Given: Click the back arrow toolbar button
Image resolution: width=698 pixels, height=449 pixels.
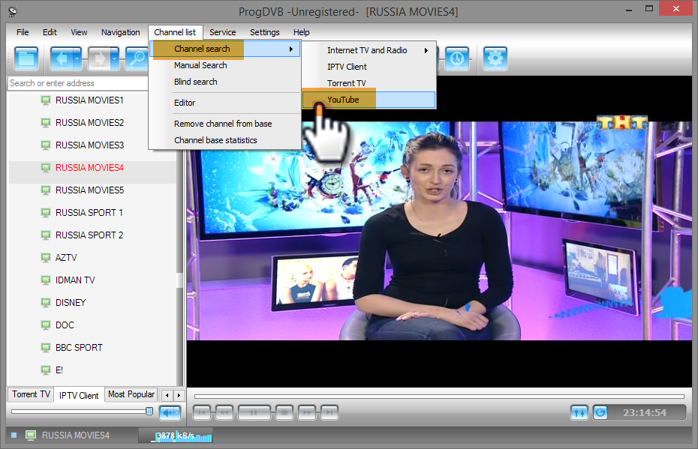Looking at the screenshot, I should point(62,58).
